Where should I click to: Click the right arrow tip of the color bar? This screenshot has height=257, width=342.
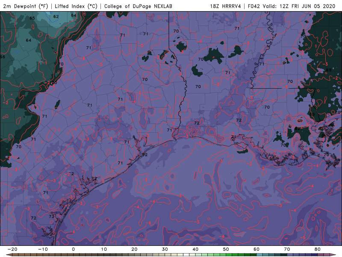tap(334, 255)
